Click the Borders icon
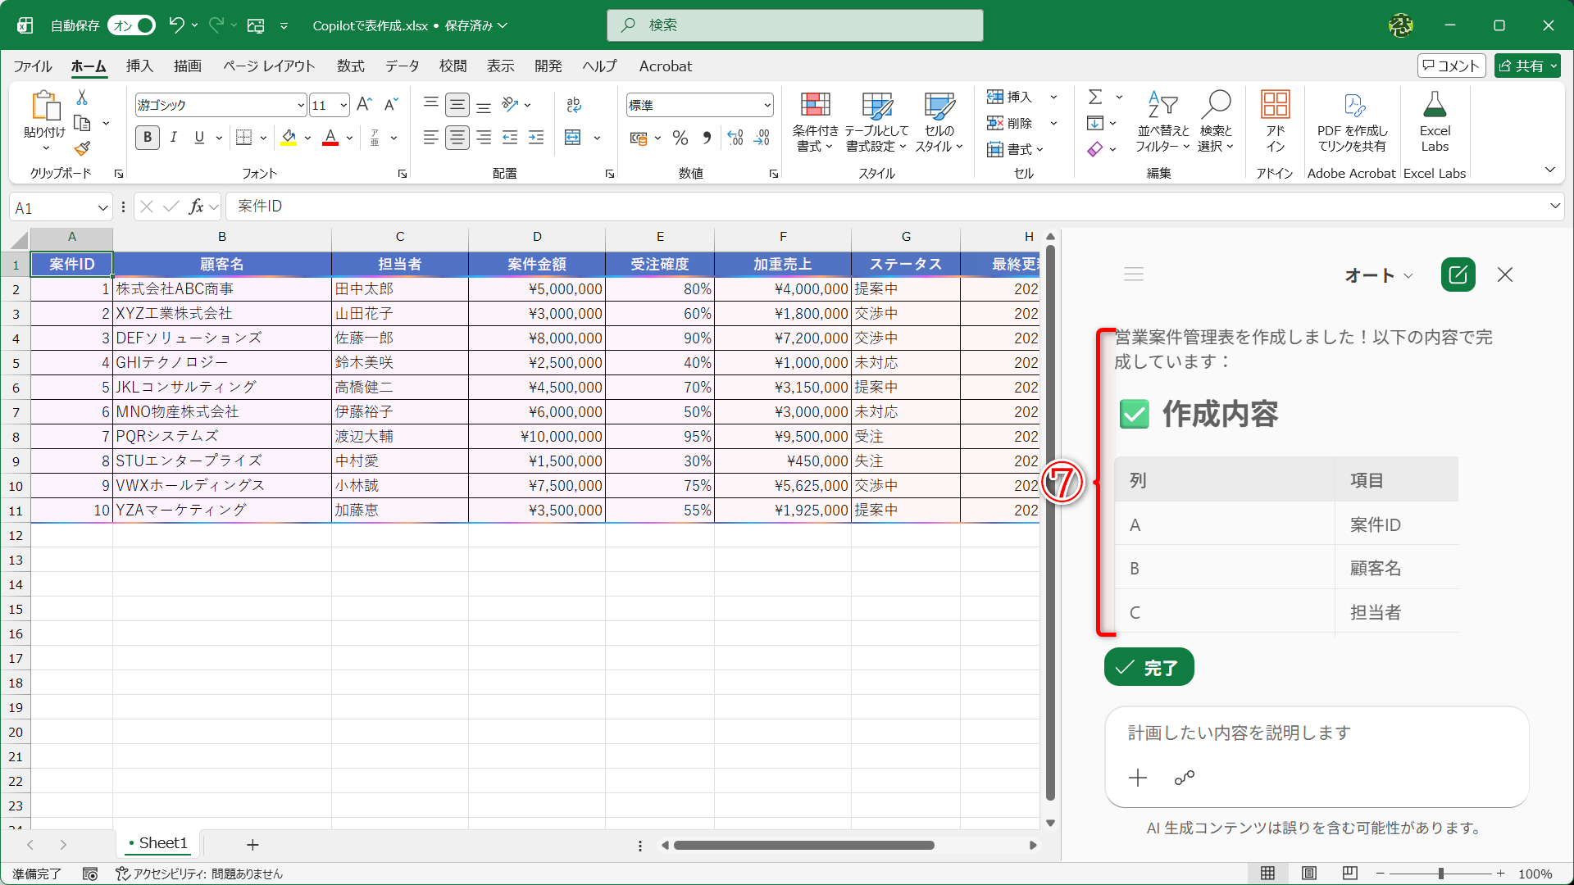Image resolution: width=1574 pixels, height=885 pixels. click(x=243, y=137)
